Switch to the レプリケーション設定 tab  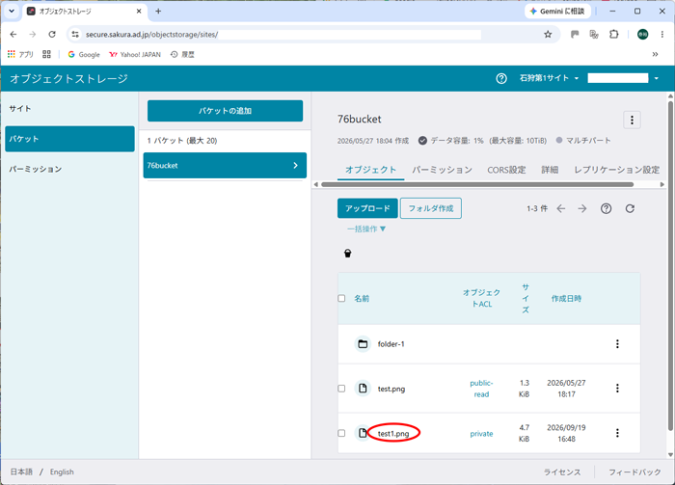pos(616,170)
